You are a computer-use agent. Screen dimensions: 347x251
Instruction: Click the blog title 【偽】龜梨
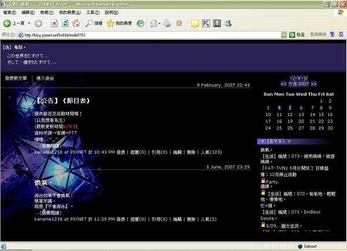click(x=14, y=47)
